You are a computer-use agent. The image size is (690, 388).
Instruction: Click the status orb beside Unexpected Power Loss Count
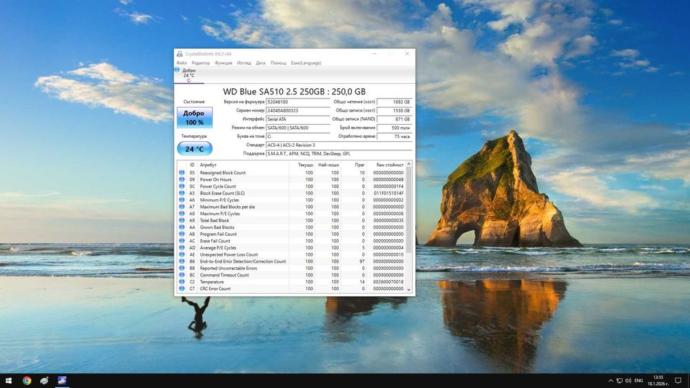pyautogui.click(x=181, y=254)
